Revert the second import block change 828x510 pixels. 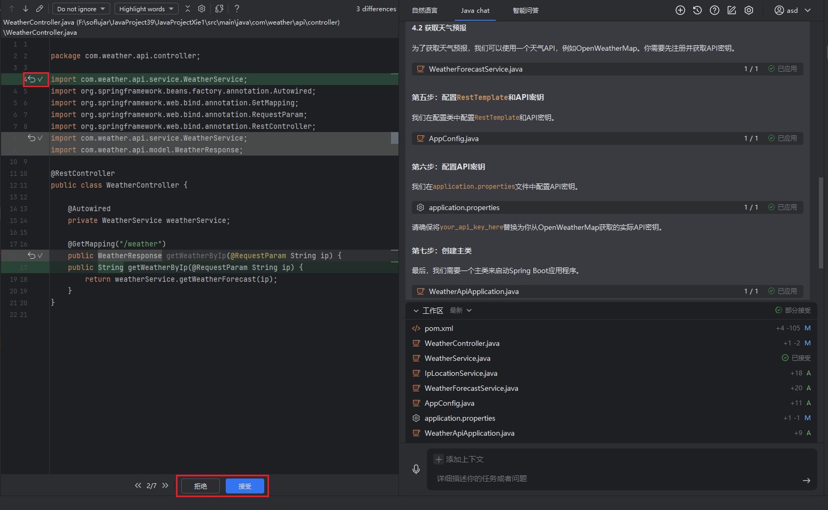32,138
